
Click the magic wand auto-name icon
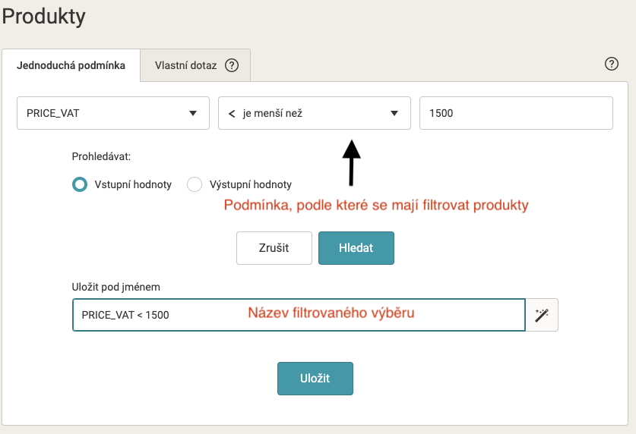(x=542, y=315)
